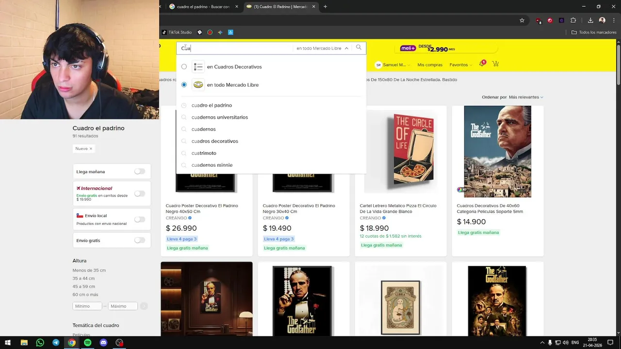The width and height of the screenshot is (621, 349).
Task: Open the Chrome three-dot menu
Action: pos(614,20)
